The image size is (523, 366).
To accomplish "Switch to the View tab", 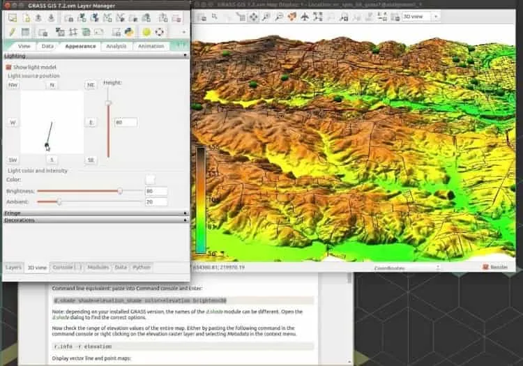I will (24, 46).
